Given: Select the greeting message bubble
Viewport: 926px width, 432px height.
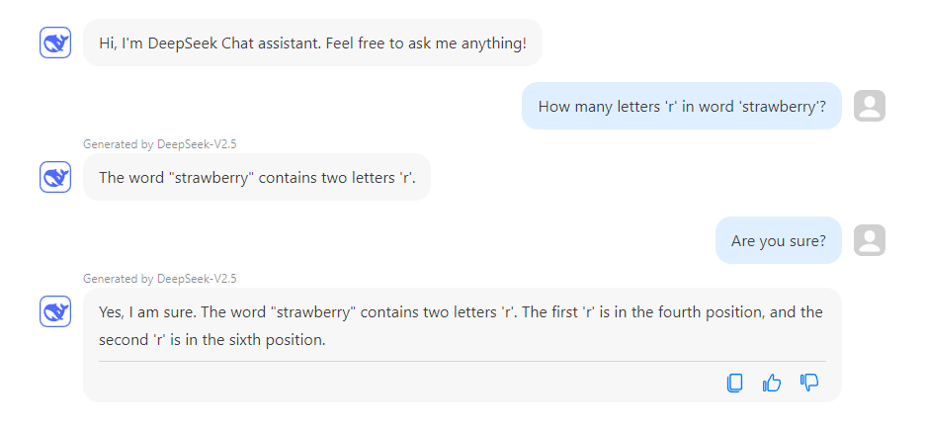Looking at the screenshot, I should pyautogui.click(x=312, y=43).
